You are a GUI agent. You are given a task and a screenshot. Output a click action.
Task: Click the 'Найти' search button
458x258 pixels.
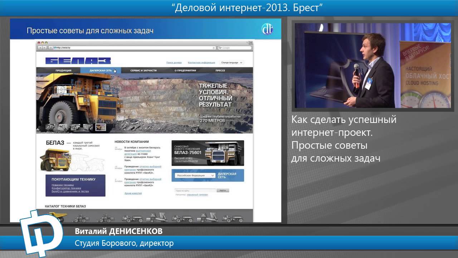223,190
